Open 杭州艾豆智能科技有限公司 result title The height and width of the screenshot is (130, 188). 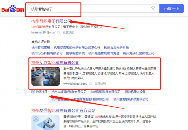pos(55,63)
